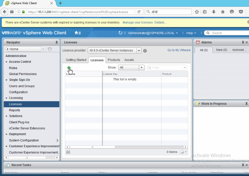Click the Manage your licenses link
The image size is (249, 176).
138,22
